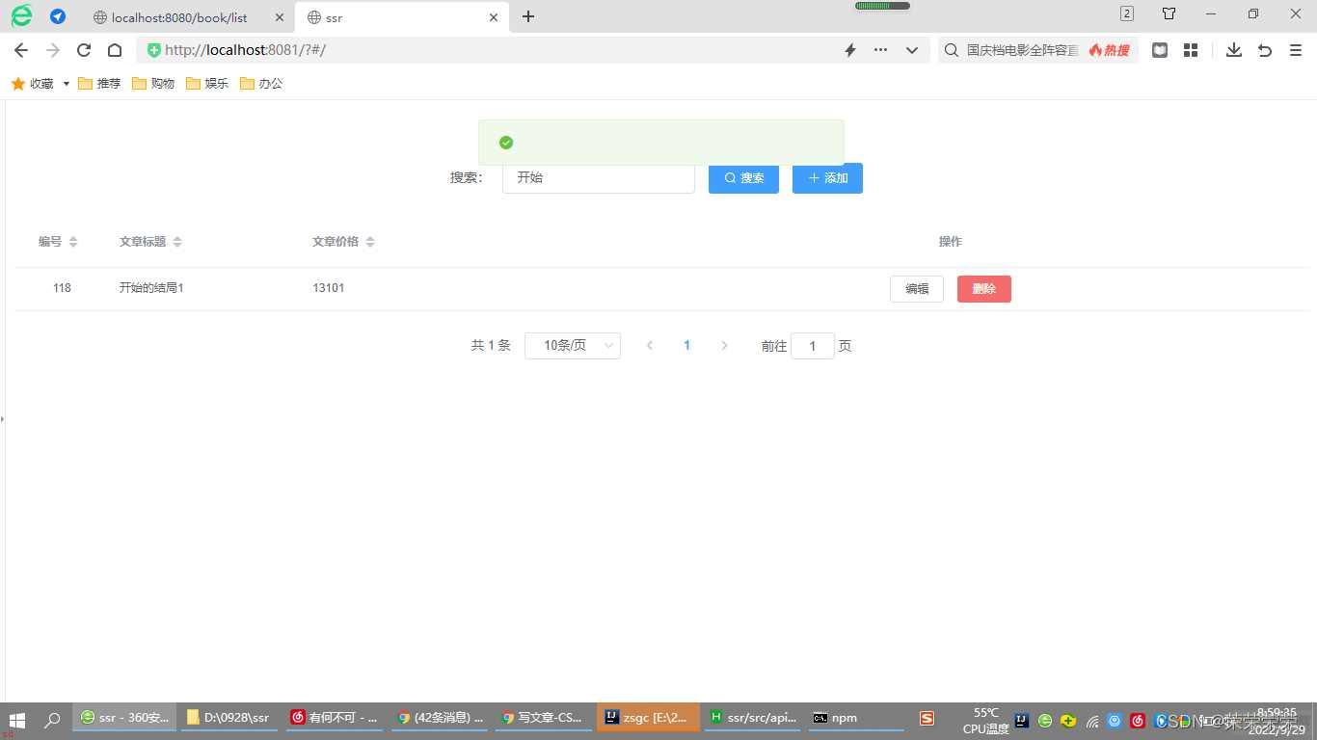The image size is (1317, 740).
Task: Toggle the lightning speed mode icon
Action: click(850, 50)
